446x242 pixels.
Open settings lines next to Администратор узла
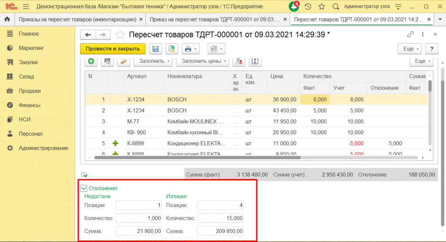398,6
